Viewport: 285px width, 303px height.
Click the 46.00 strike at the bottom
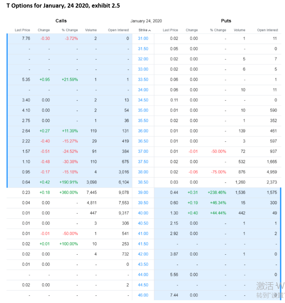(x=142, y=295)
